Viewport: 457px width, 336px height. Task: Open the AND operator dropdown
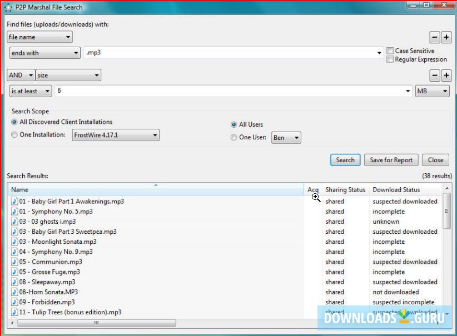21,75
